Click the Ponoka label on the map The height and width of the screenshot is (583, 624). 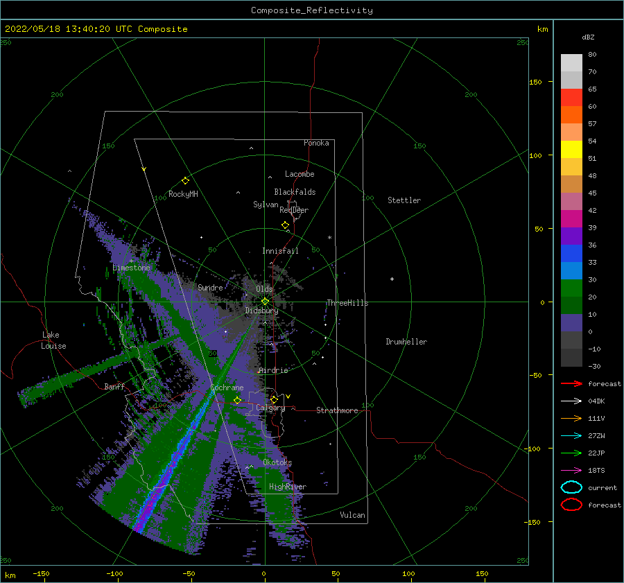point(316,143)
